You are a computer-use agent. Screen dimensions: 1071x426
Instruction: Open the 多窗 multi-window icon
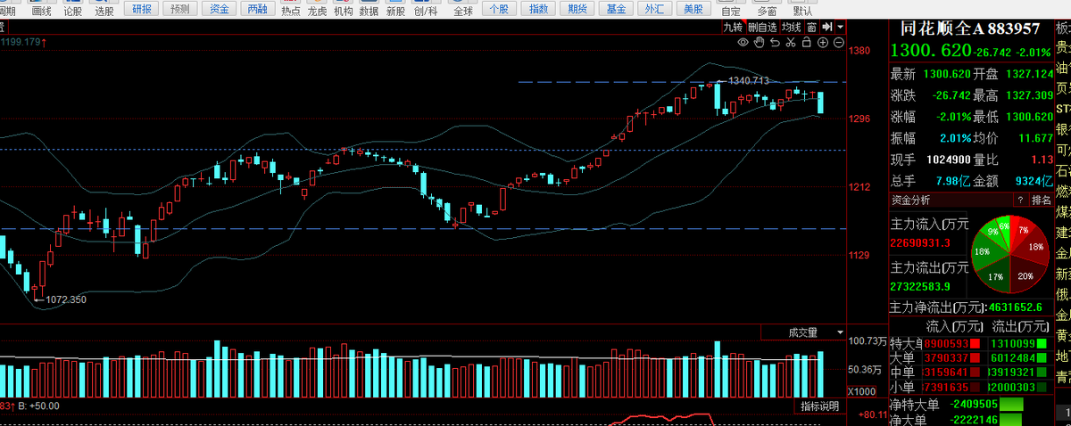pyautogui.click(x=766, y=11)
